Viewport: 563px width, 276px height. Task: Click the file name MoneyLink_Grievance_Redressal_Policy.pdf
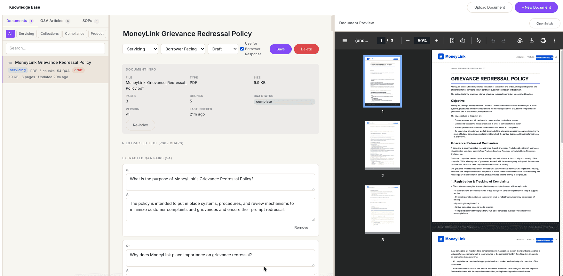pos(156,86)
